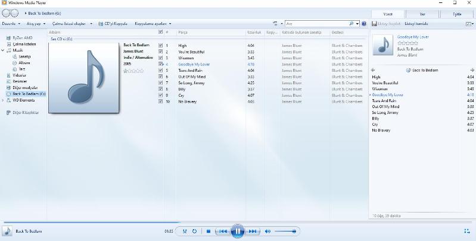Image resolution: width=476 pixels, height=241 pixels.
Task: Click the Stop button in playback controls
Action: tap(208, 231)
